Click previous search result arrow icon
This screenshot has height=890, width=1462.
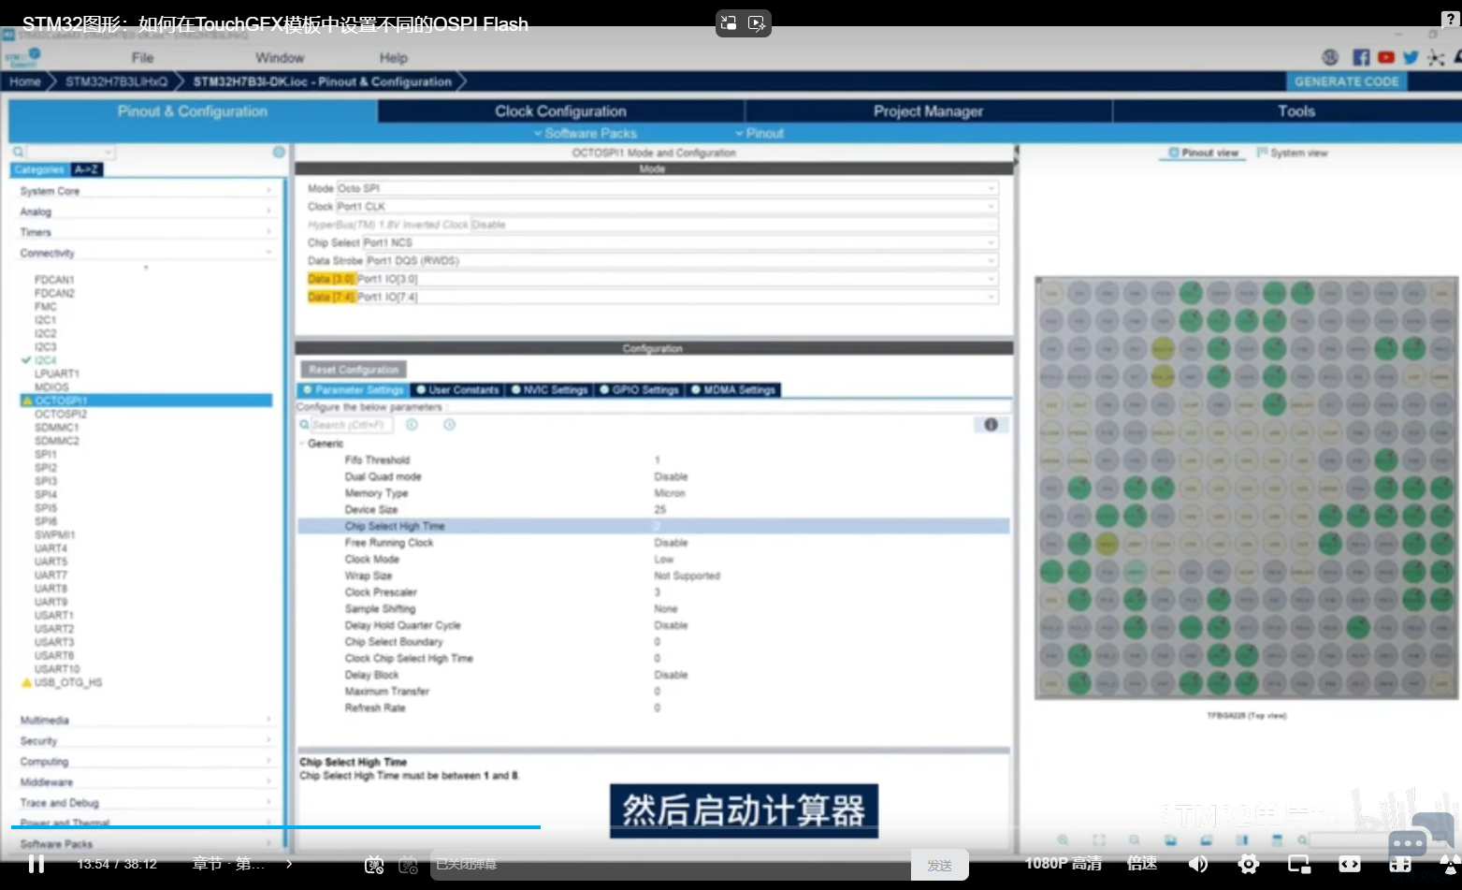click(x=412, y=425)
